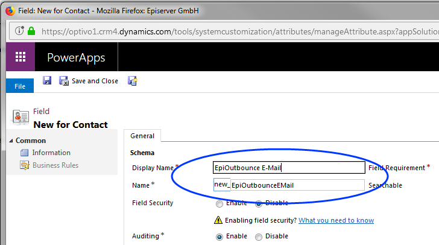Enable the Field Security radio option
This screenshot has width=439, height=245.
219,203
